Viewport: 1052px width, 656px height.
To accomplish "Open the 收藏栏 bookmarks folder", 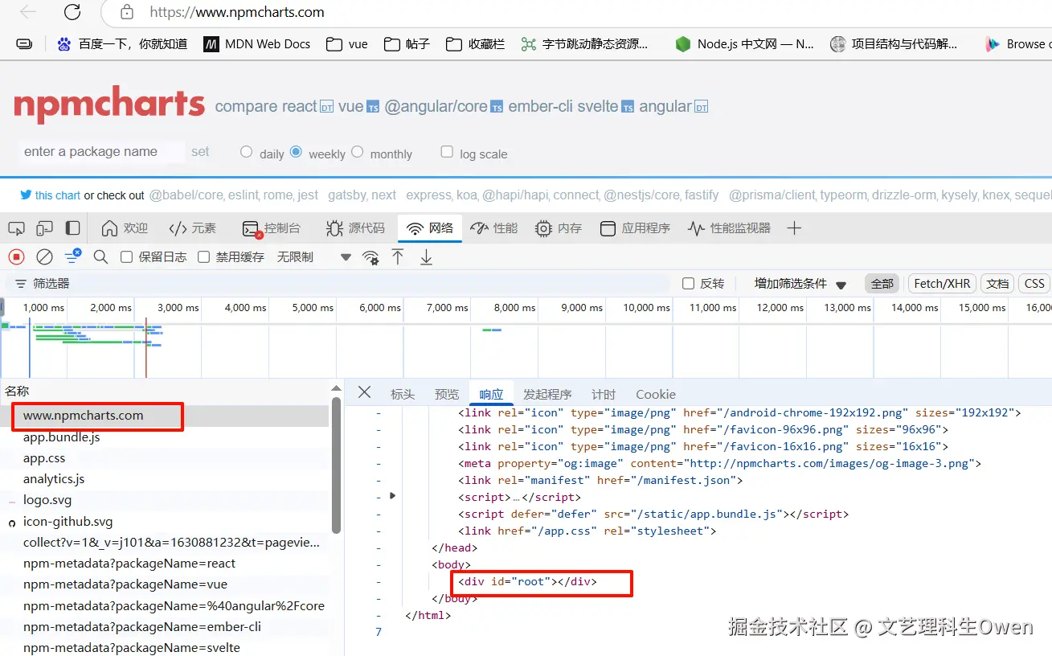I will click(476, 44).
